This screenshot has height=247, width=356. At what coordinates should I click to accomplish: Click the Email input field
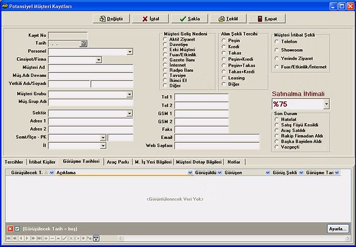(x=201, y=138)
